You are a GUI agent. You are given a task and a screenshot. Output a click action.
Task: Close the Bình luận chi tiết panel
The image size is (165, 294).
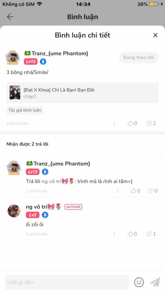point(155,35)
